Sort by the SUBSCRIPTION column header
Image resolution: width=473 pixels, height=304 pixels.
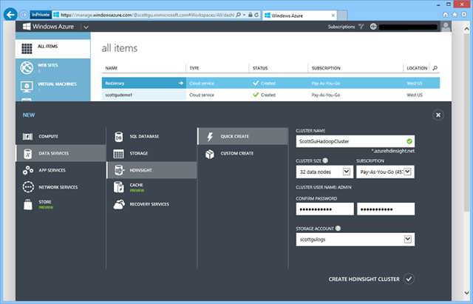(326, 68)
